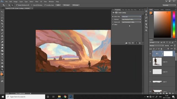
Task: Select the Pen tool
Action: (2, 54)
